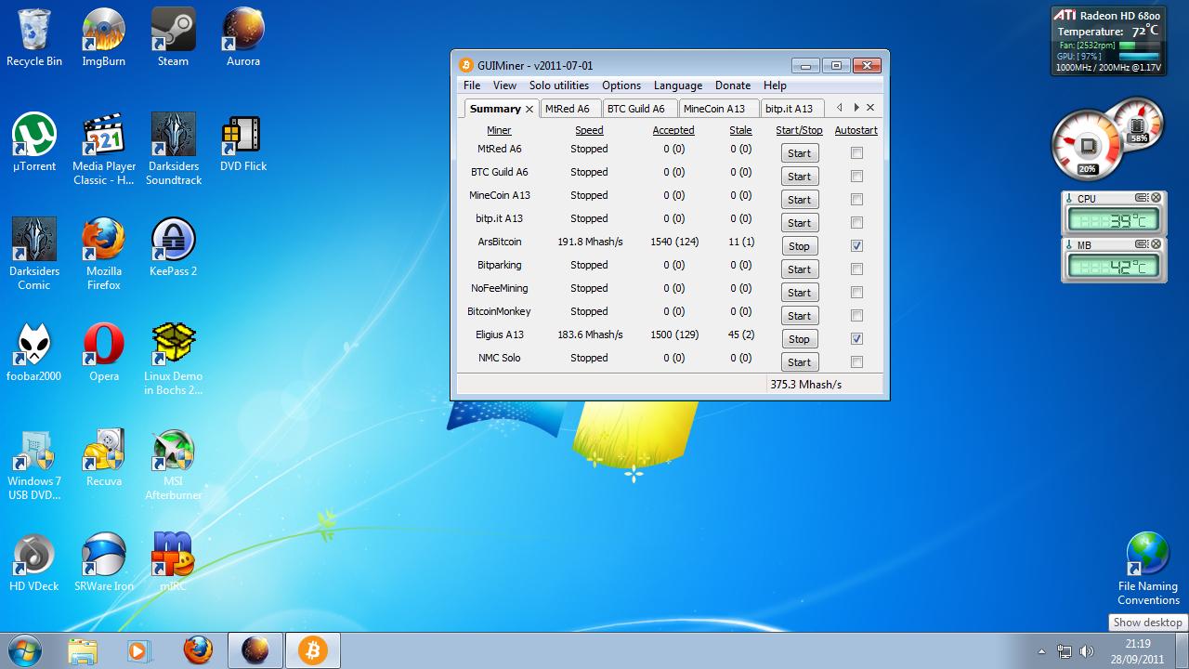Enable autostart for MtRed A6
The image size is (1189, 669).
coord(856,152)
